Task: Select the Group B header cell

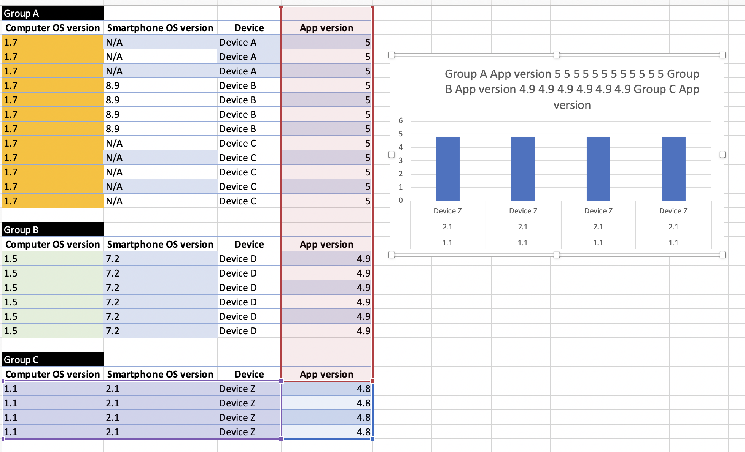Action: 53,230
